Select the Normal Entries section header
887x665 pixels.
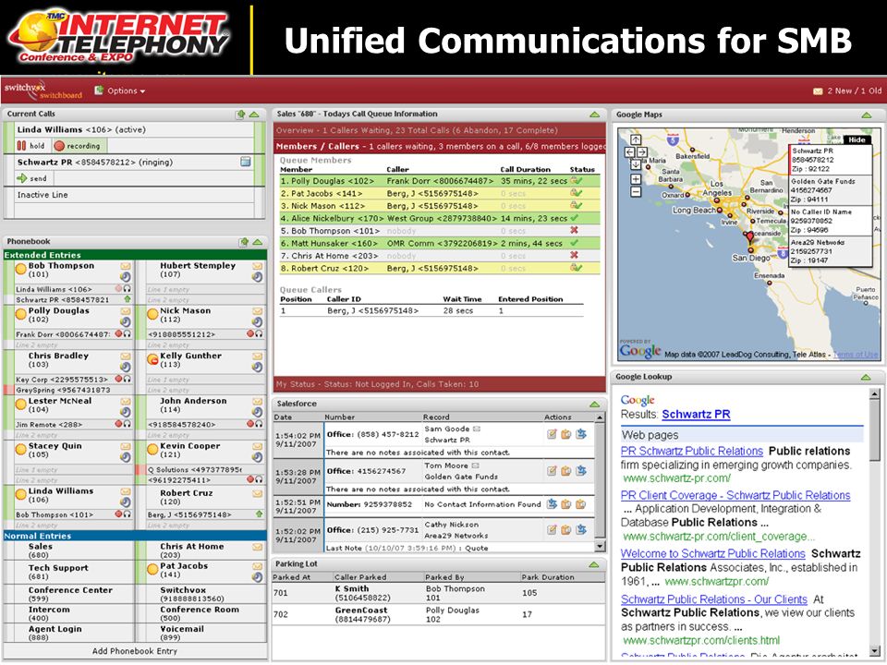(135, 536)
